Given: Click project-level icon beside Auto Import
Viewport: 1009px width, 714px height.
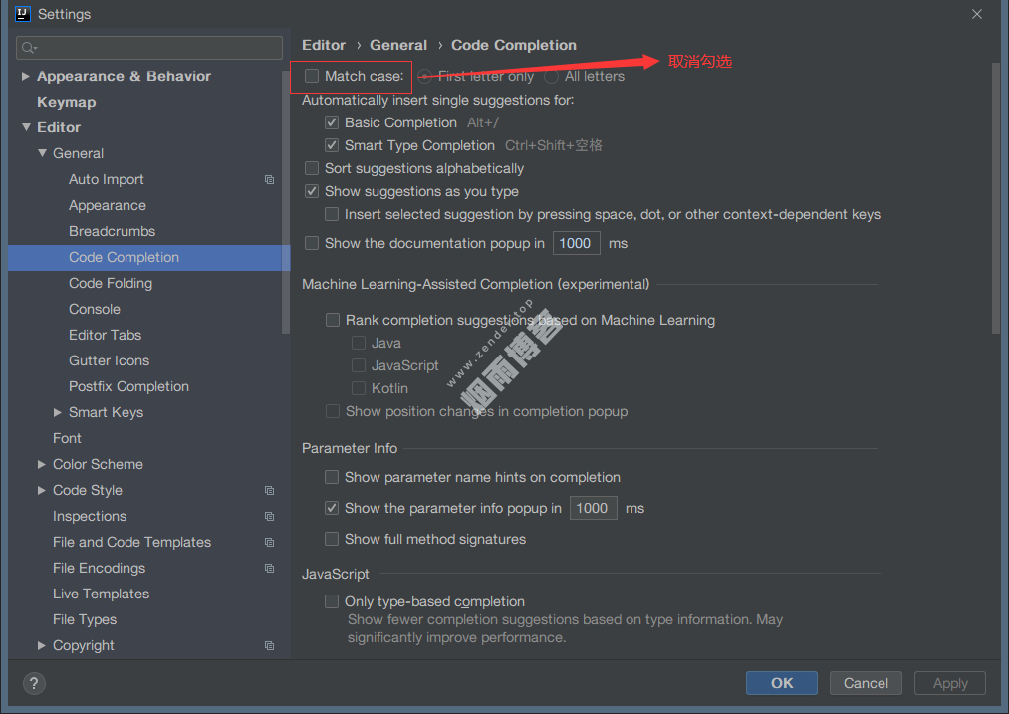Looking at the screenshot, I should [269, 180].
